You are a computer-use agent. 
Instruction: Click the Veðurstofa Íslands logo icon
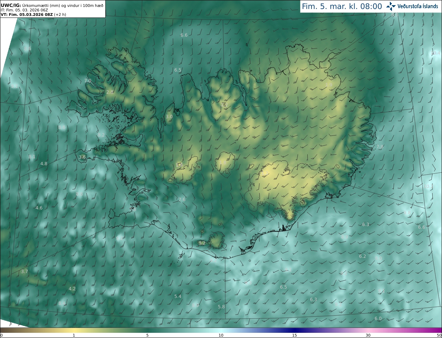tap(391, 6)
